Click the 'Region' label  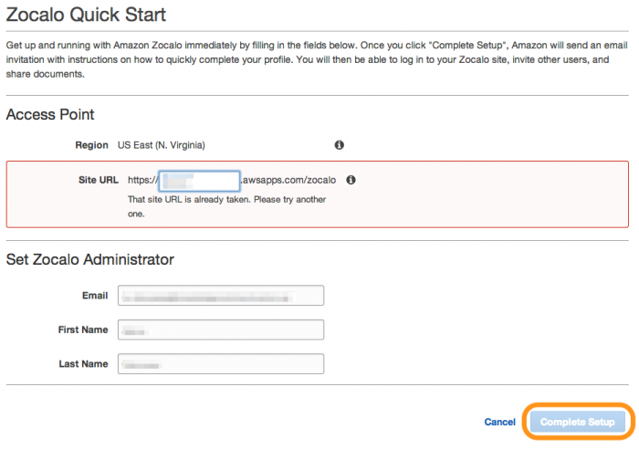click(91, 145)
